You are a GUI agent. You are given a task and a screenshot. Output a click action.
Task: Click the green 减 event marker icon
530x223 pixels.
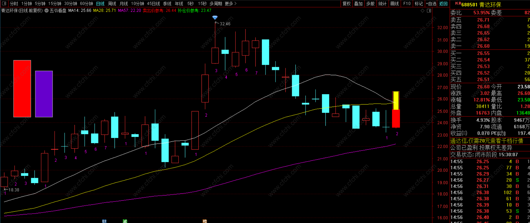pyautogui.click(x=125, y=221)
